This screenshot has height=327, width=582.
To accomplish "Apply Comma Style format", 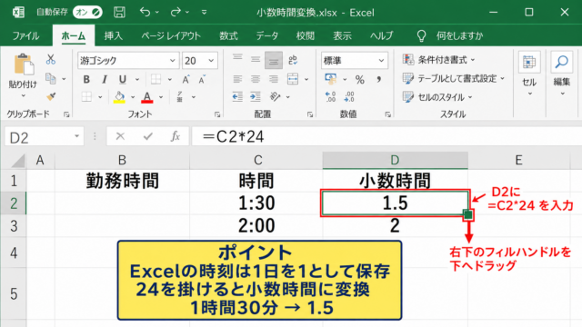I will [x=379, y=79].
